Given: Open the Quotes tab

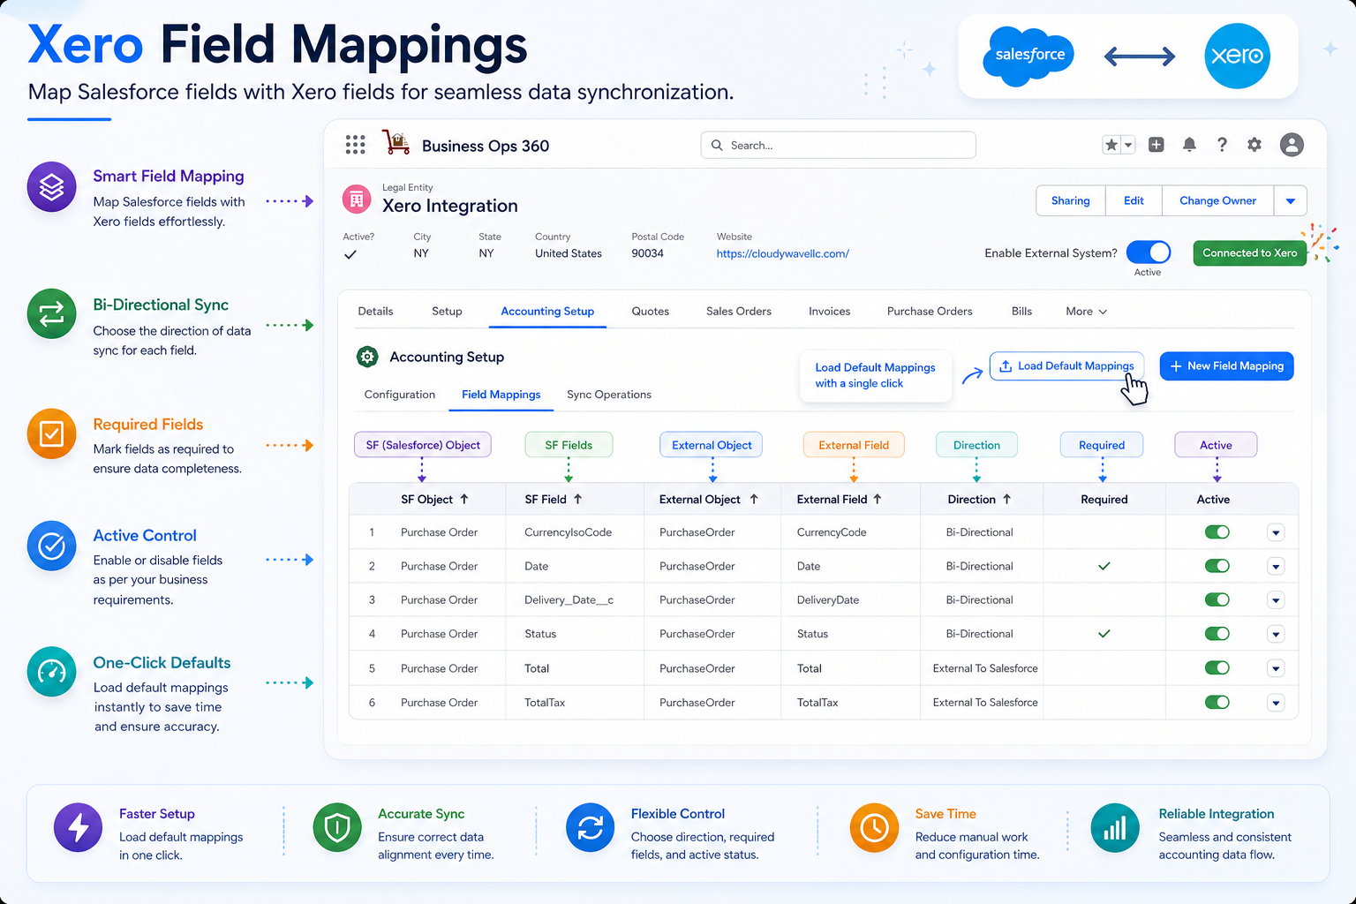Looking at the screenshot, I should click(651, 311).
